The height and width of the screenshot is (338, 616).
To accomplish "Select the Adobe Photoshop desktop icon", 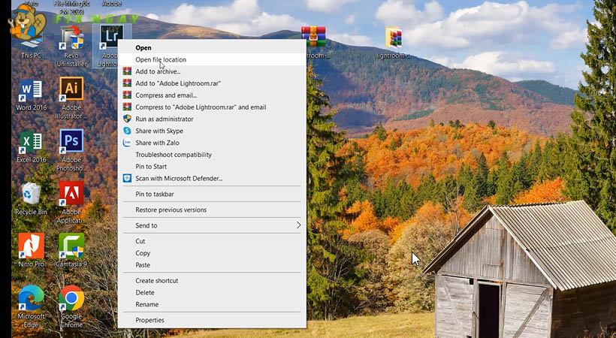I will click(71, 150).
